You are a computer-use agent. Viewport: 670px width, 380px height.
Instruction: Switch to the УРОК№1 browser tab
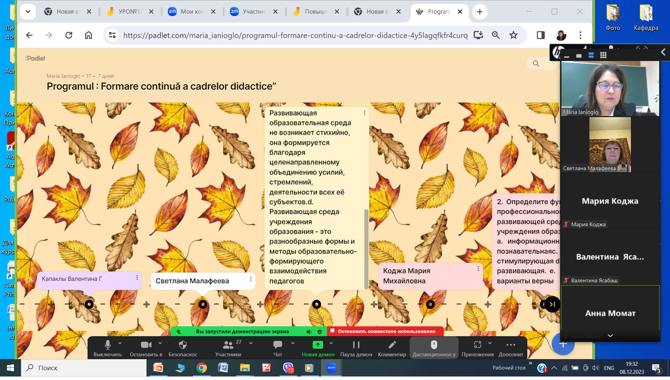129,12
